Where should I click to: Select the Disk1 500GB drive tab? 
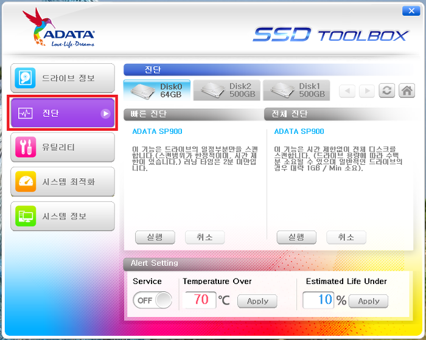tap(296, 90)
